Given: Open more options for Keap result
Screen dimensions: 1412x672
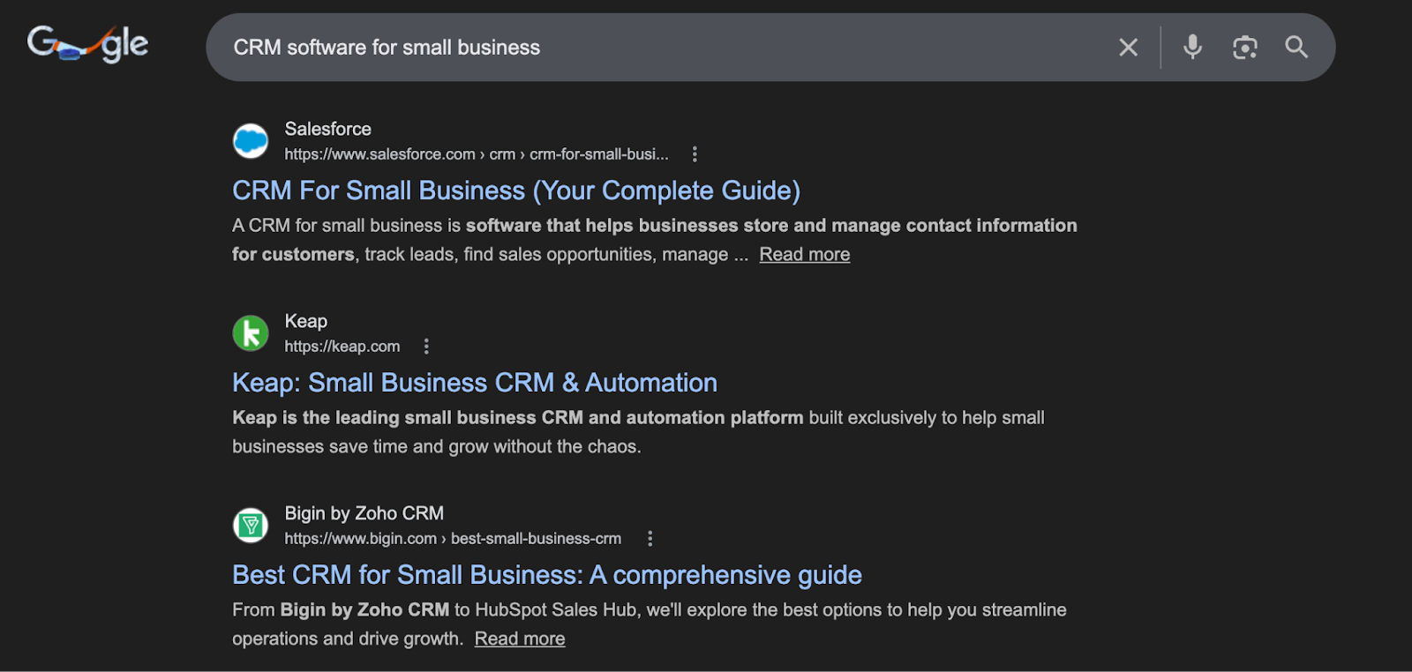Looking at the screenshot, I should pos(426,347).
